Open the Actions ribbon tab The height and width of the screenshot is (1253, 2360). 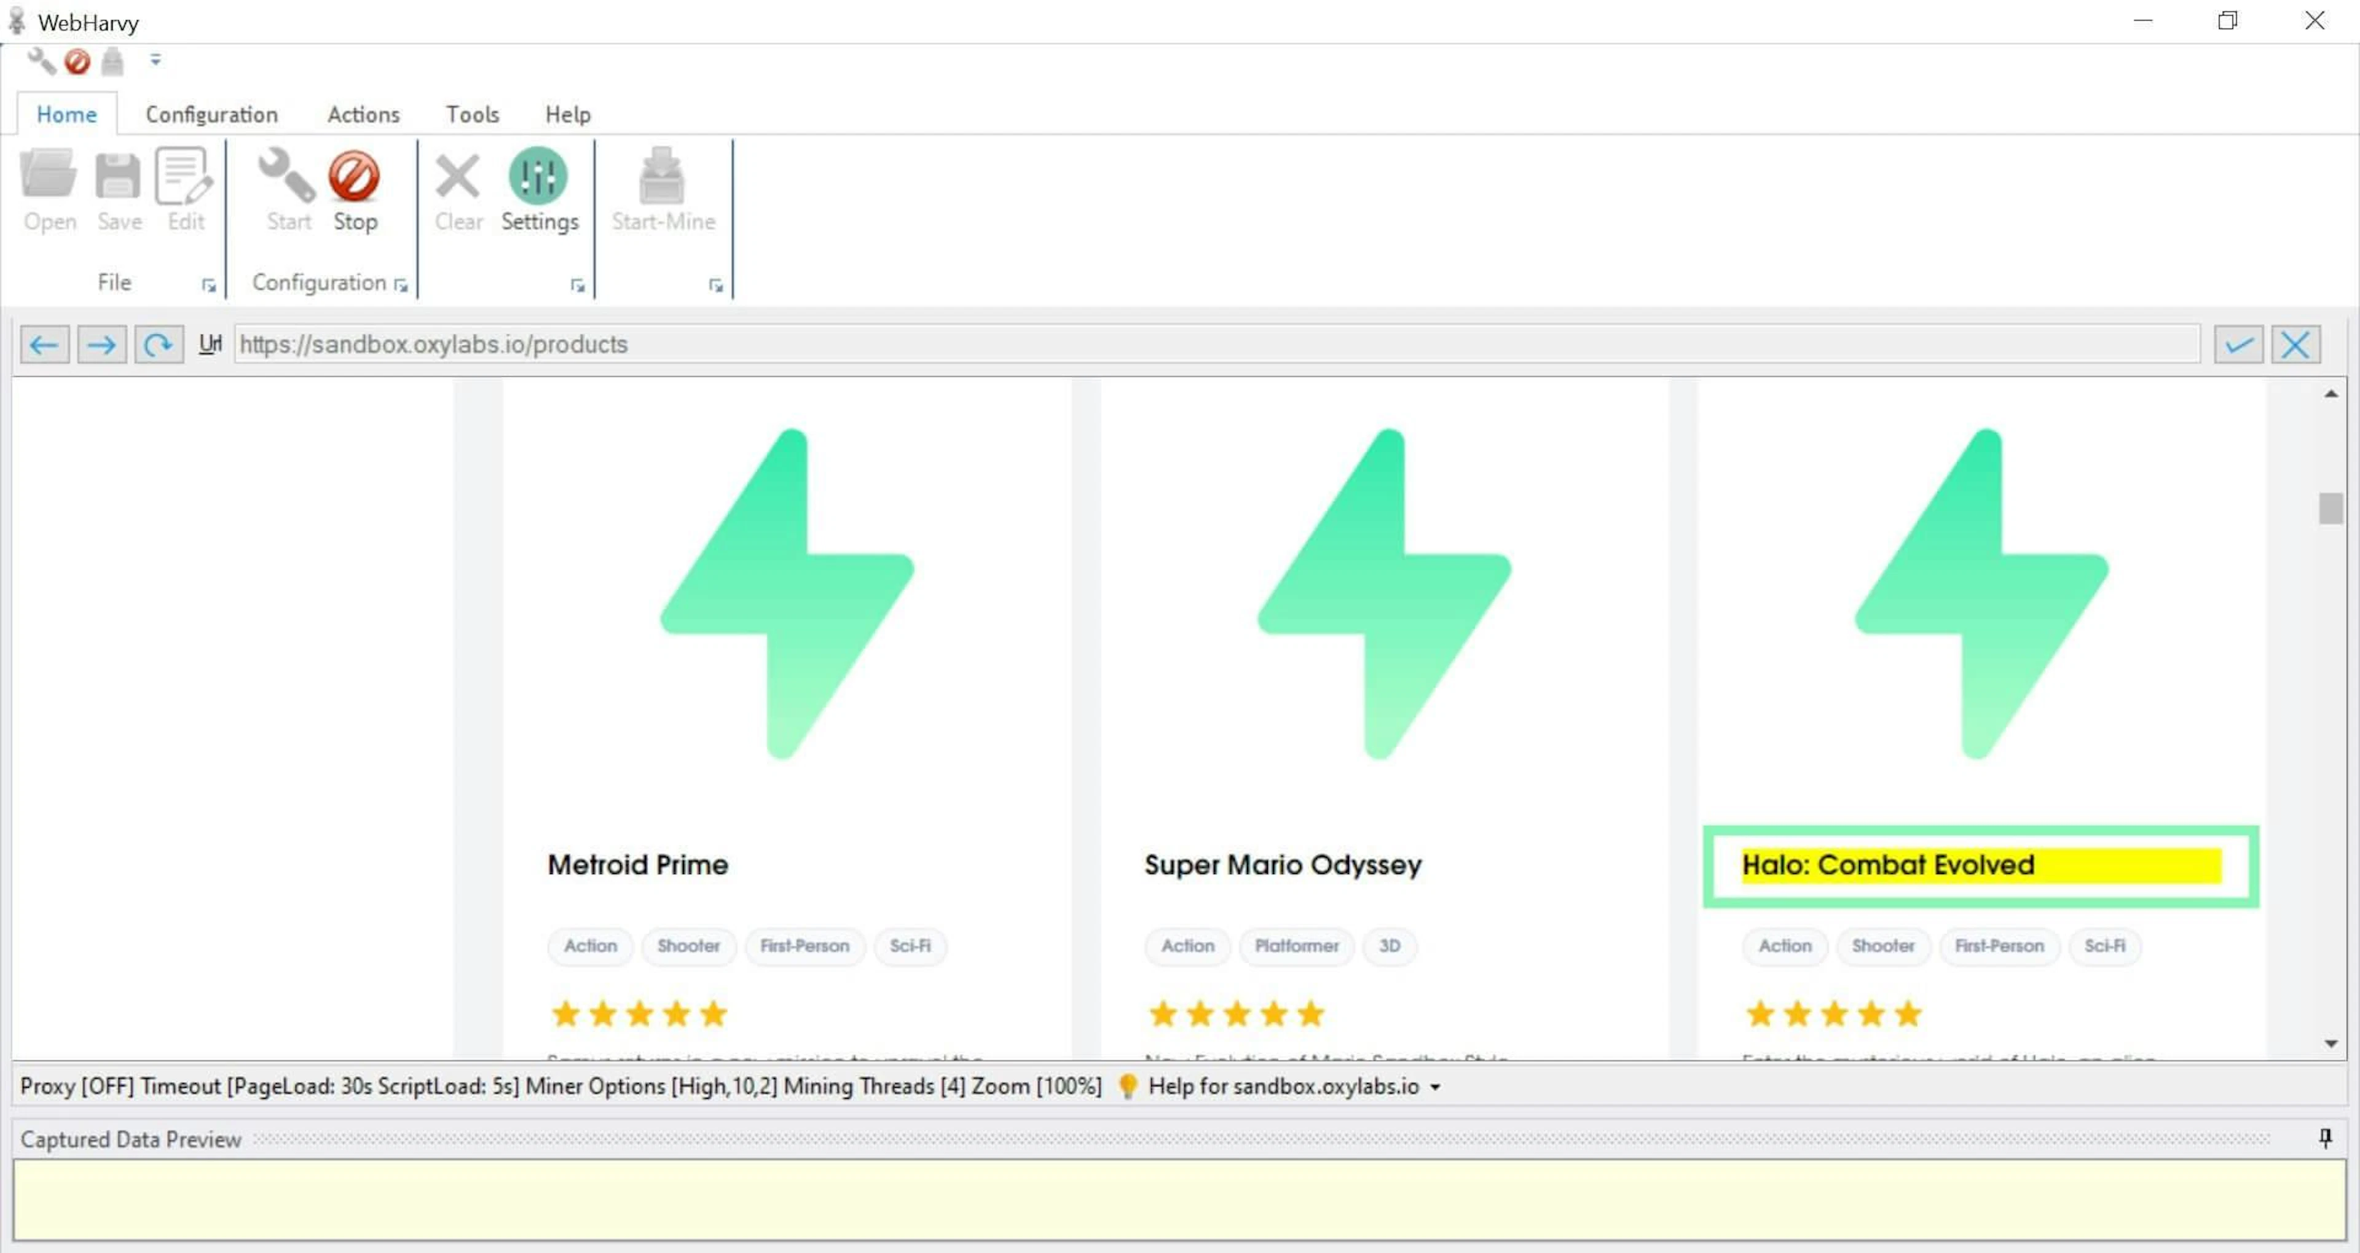pyautogui.click(x=364, y=114)
